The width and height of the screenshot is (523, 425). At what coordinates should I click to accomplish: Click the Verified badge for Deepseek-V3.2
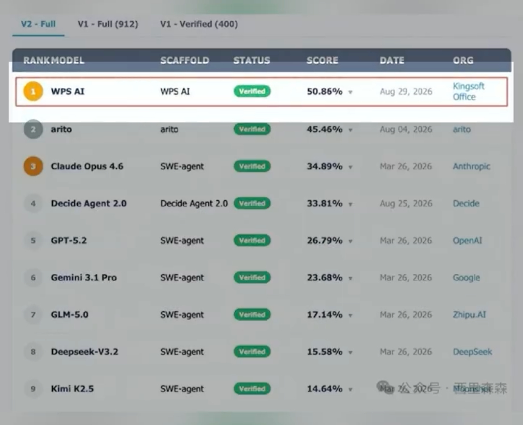(x=252, y=352)
